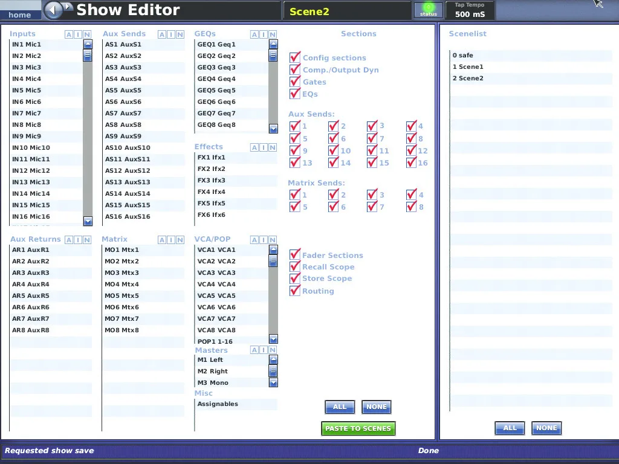Select None (N) for VCA/POP list
The image size is (619, 464).
click(273, 240)
